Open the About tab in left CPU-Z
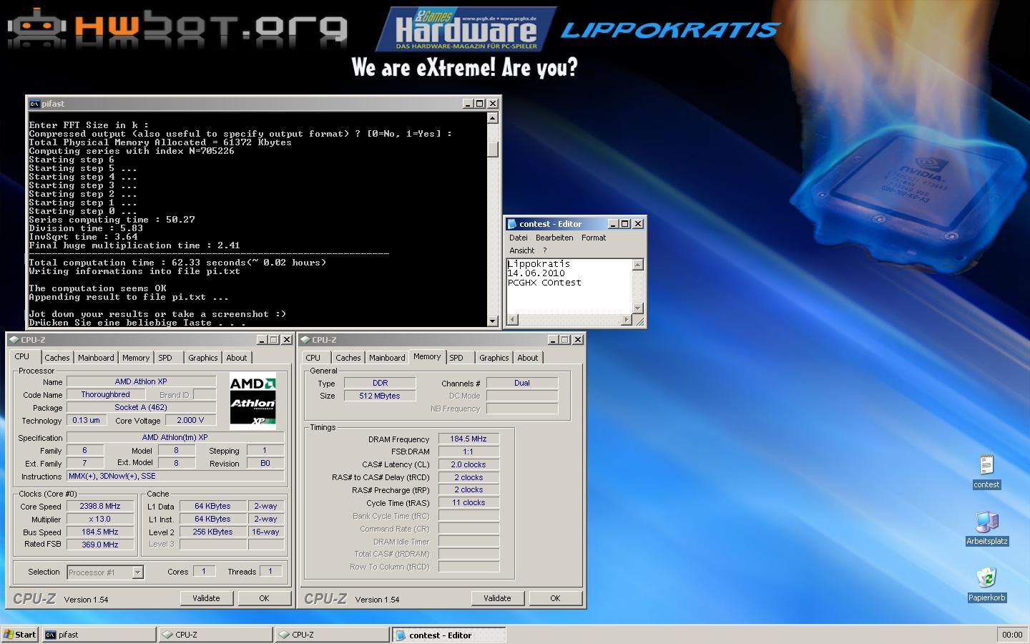This screenshot has width=1030, height=644. 237,358
